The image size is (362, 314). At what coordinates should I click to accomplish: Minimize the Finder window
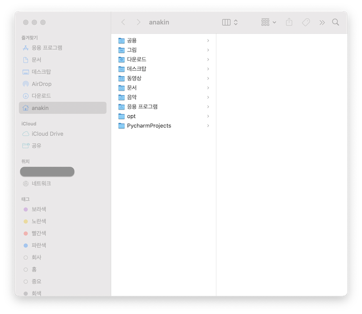34,22
